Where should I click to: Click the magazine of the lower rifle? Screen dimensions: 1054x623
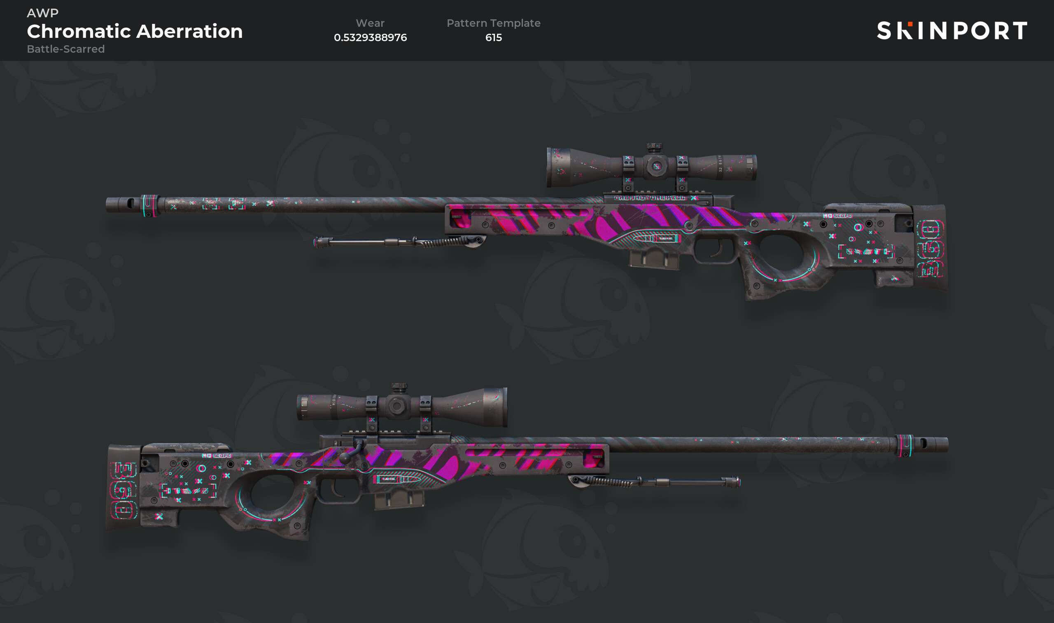(399, 499)
